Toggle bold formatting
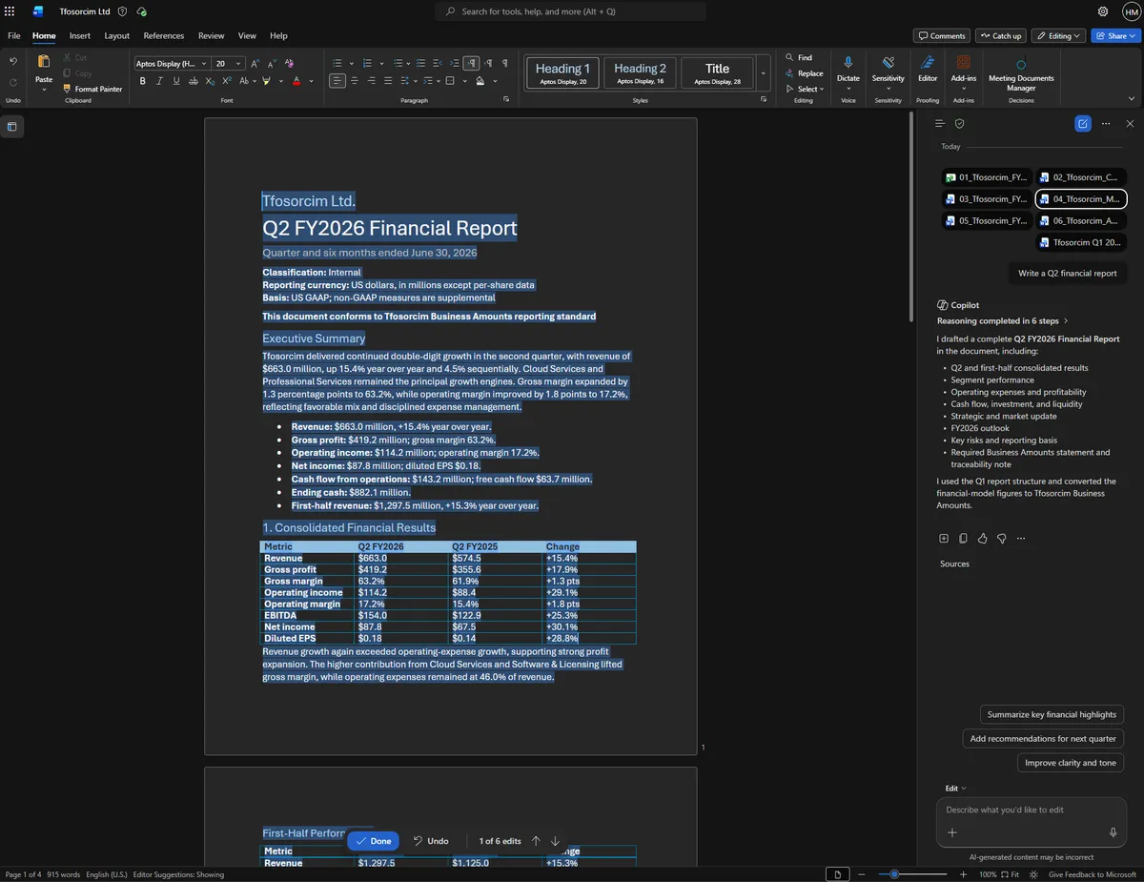Screen dimensions: 1144x882 point(143,81)
